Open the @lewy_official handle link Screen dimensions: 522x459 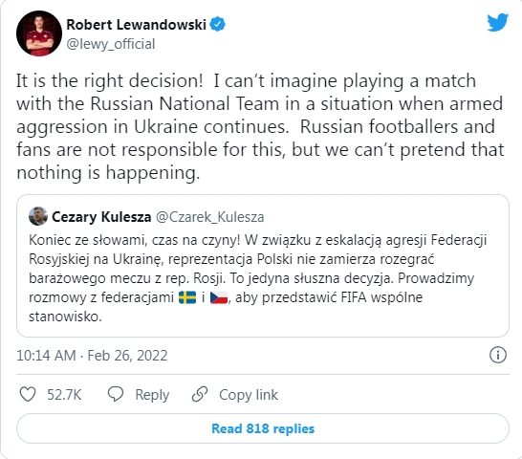click(x=111, y=44)
